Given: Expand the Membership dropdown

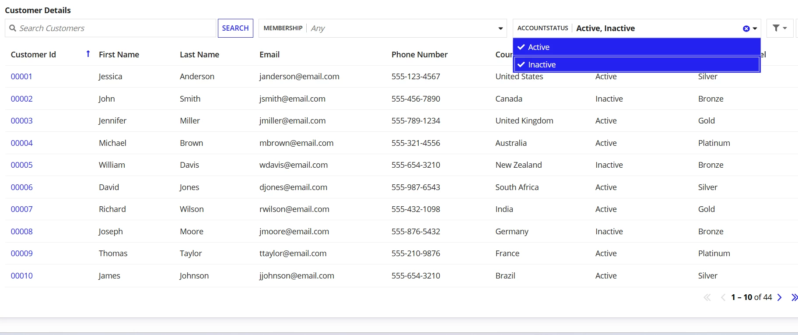Looking at the screenshot, I should [500, 28].
